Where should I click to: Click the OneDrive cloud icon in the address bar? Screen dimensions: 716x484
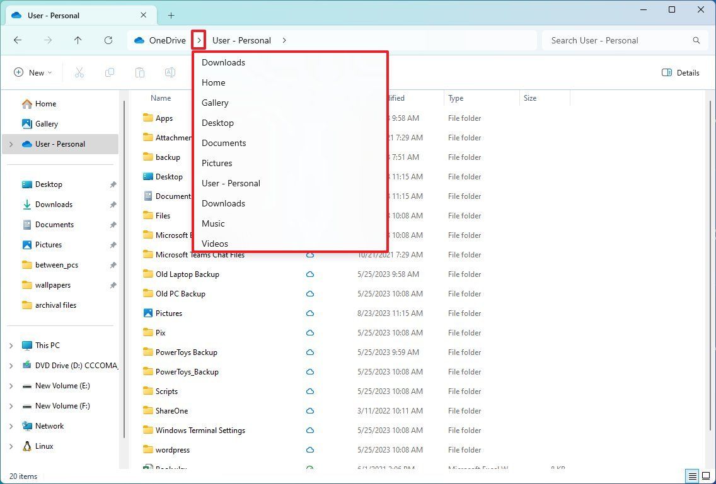click(x=139, y=40)
